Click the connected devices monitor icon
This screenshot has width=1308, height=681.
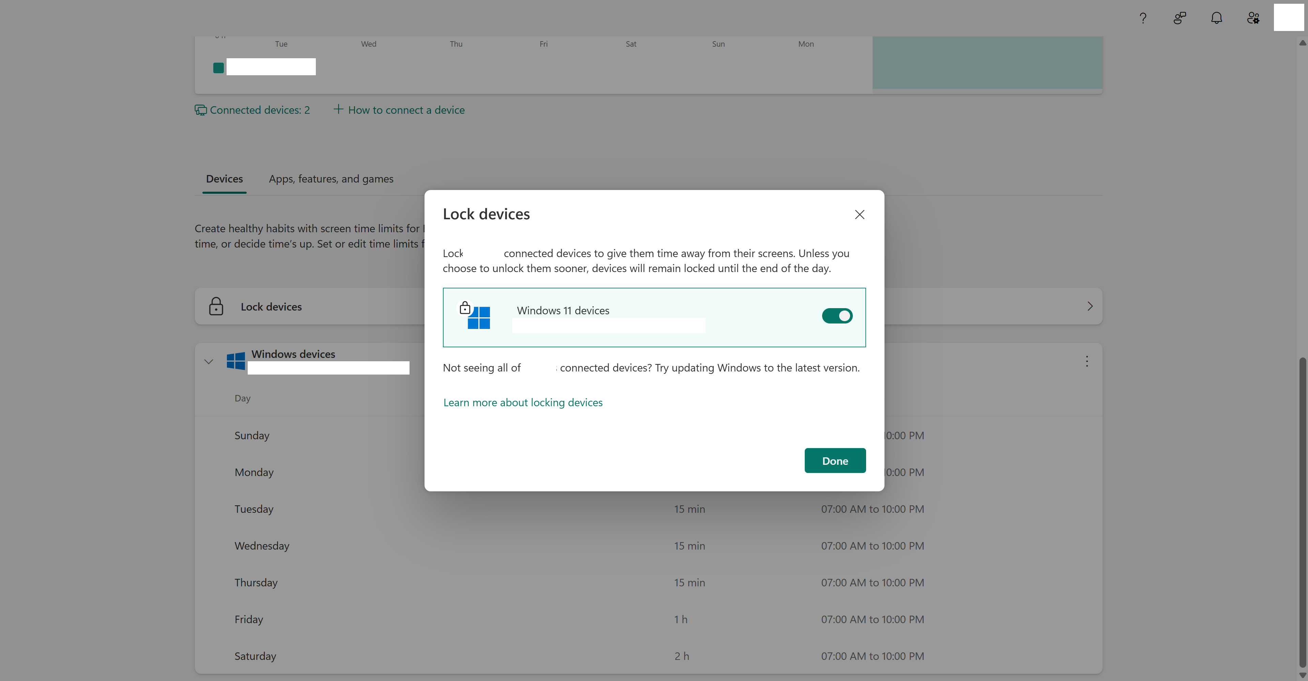click(x=201, y=110)
